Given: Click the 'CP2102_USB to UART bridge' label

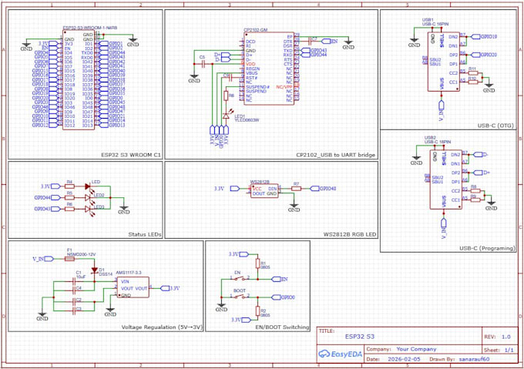Looking at the screenshot, I should (335, 156).
